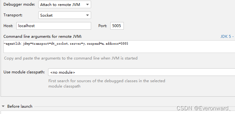
Task: Click 'Command line arguments for remote JVM' label
Action: coord(42,37)
